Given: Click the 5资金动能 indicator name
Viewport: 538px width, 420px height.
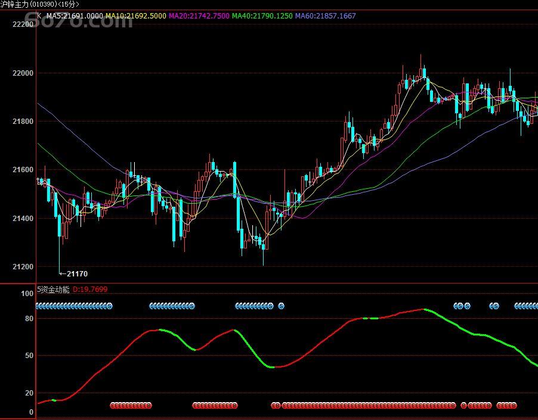Looking at the screenshot, I should pos(53,290).
